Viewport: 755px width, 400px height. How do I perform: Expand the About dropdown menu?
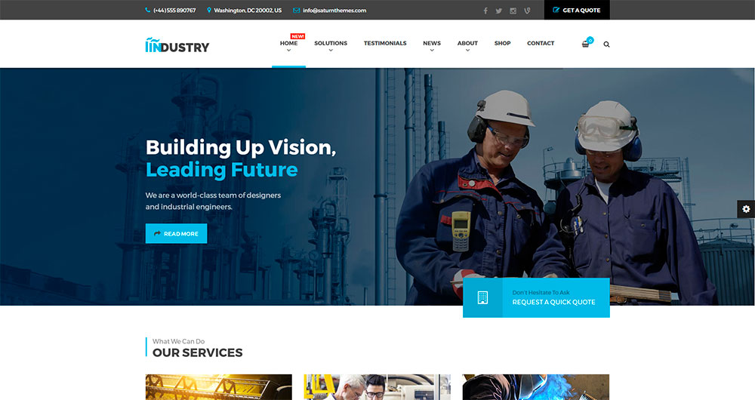coord(467,46)
